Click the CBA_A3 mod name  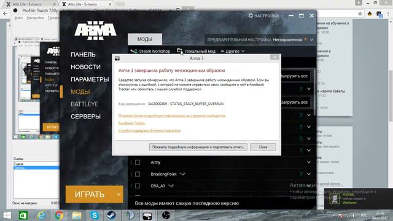pos(158,186)
